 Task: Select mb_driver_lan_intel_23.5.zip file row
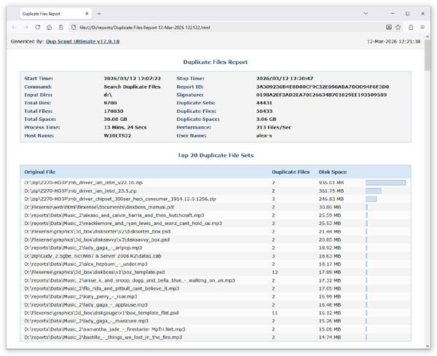coord(215,191)
